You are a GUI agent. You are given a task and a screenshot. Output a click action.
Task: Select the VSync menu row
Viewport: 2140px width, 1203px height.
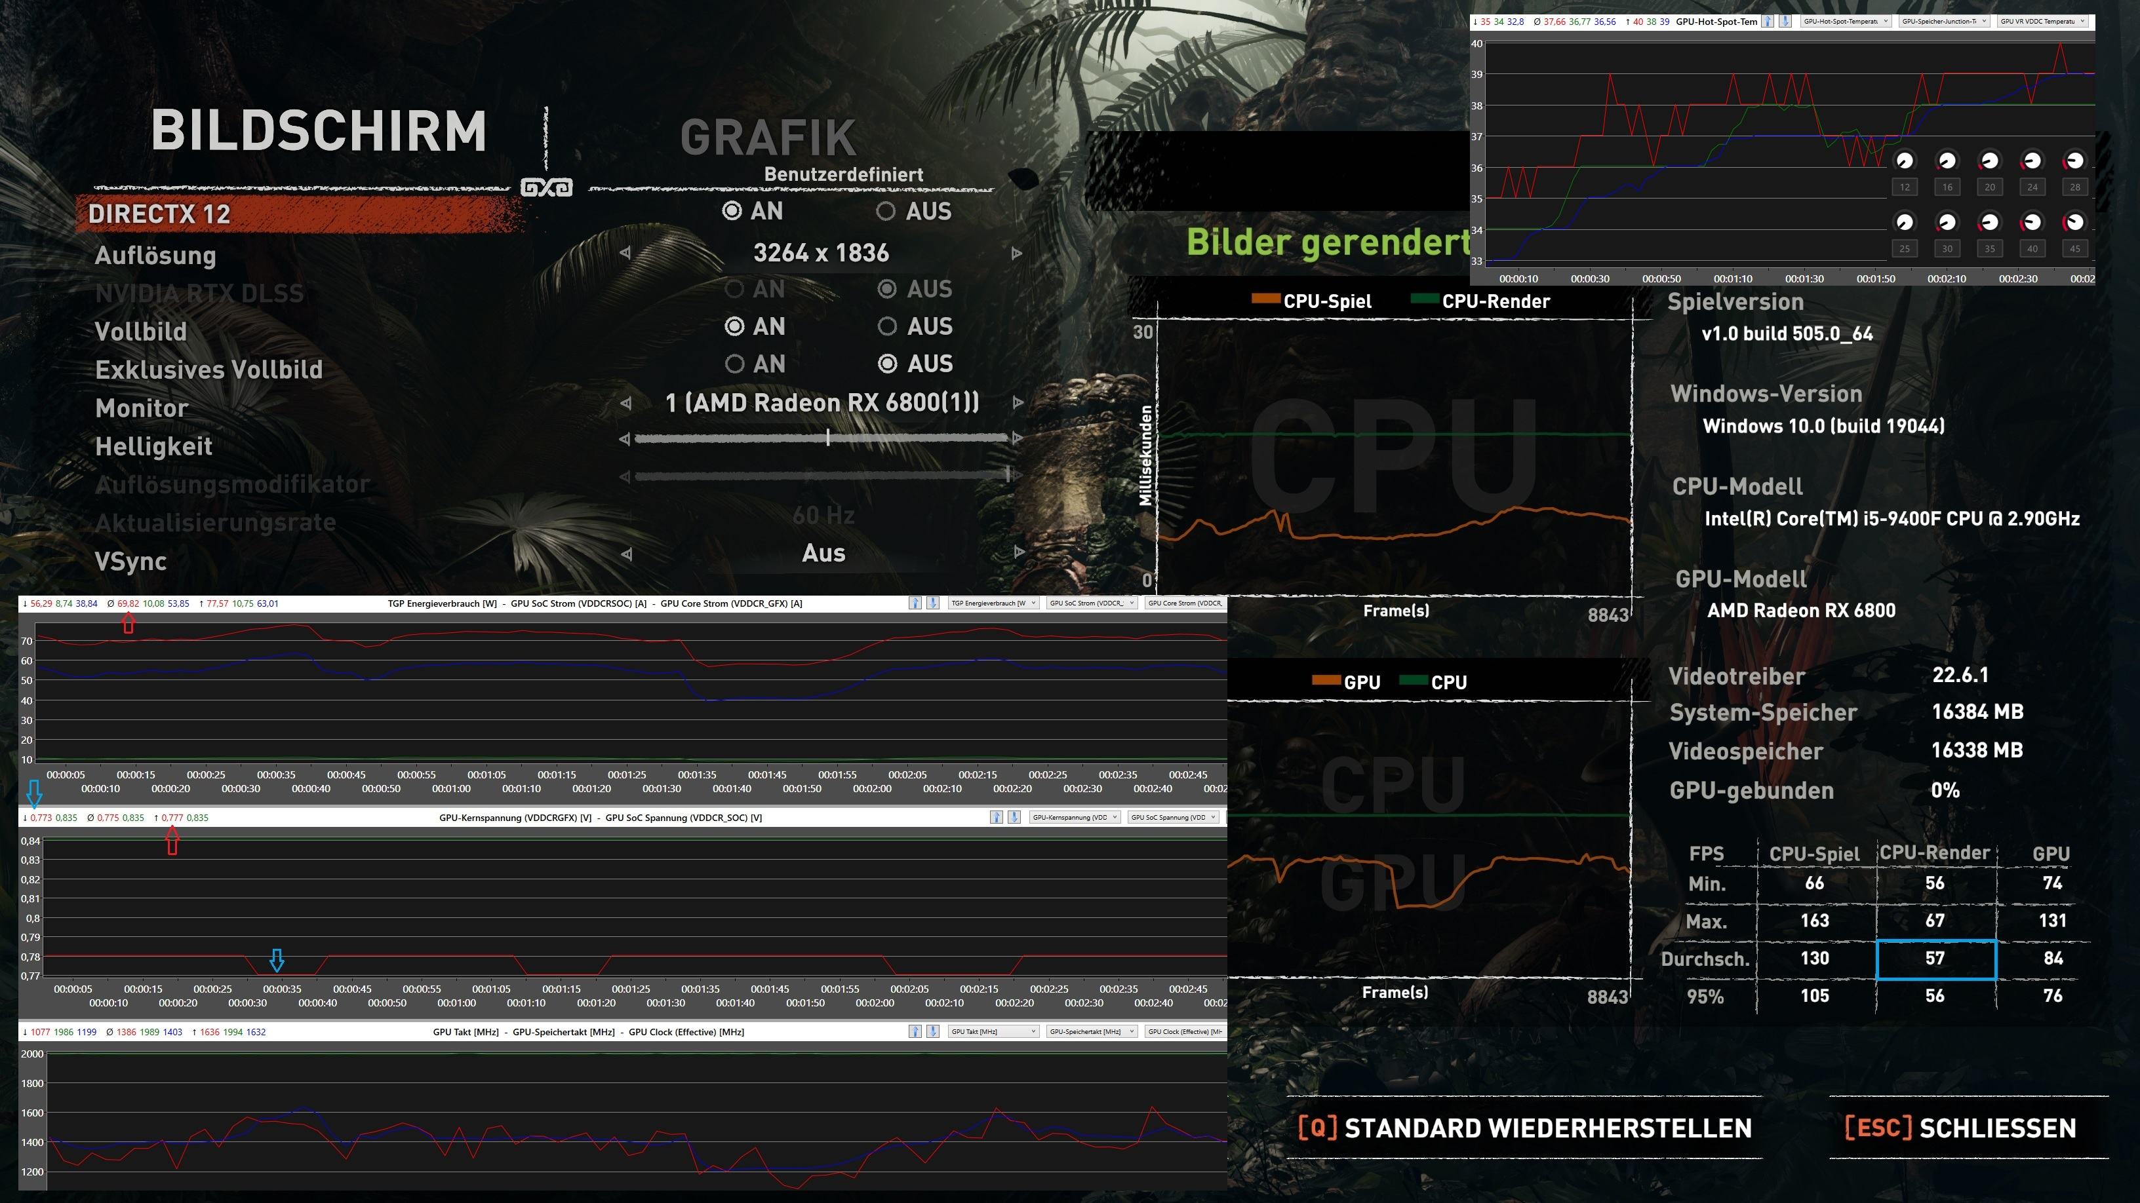[x=130, y=562]
